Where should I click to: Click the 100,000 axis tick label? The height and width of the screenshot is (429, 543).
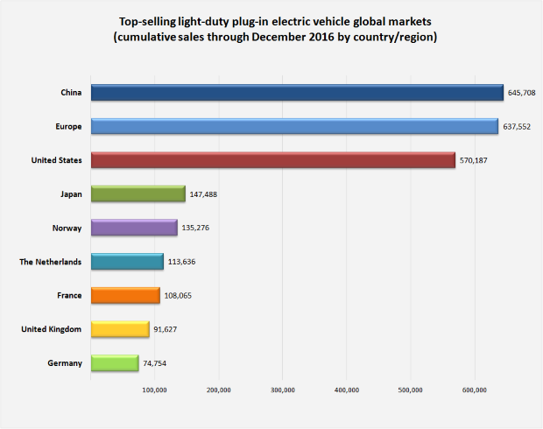[x=154, y=390]
